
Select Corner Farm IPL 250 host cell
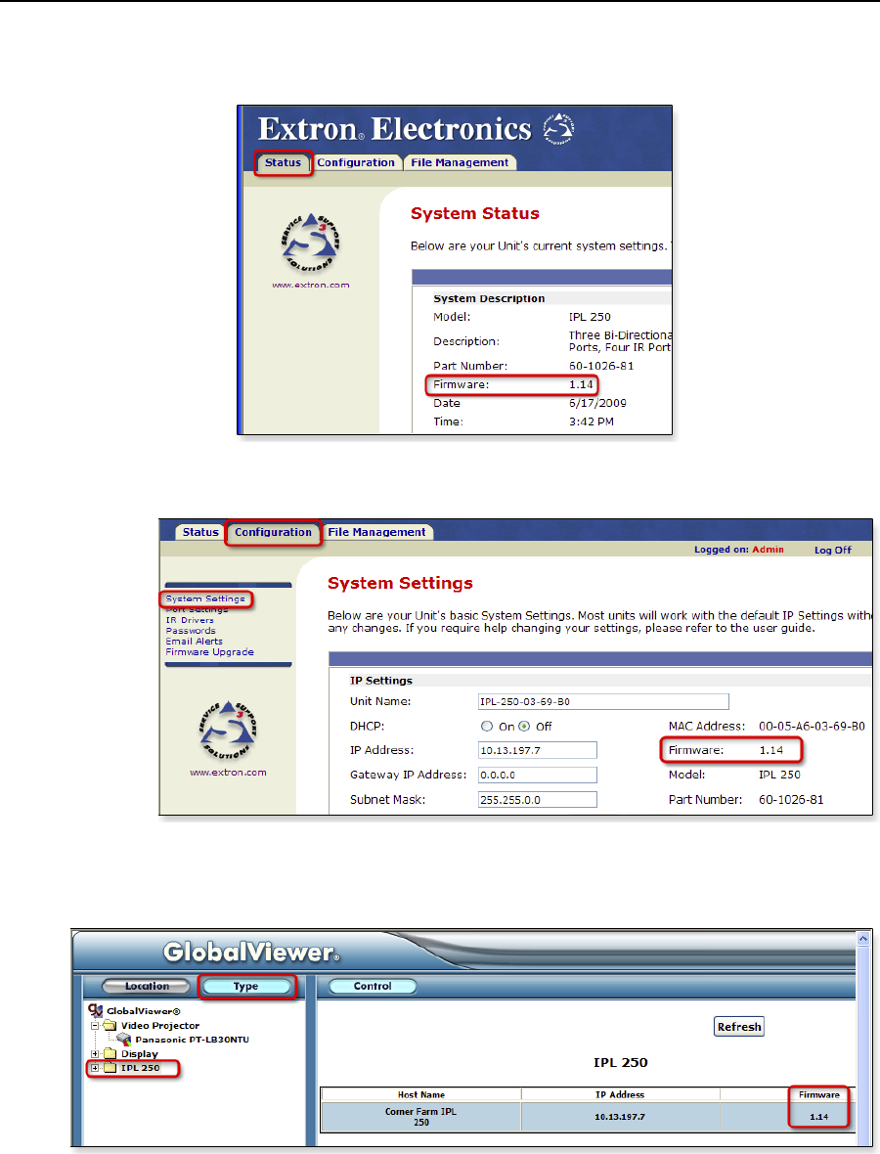(420, 1117)
